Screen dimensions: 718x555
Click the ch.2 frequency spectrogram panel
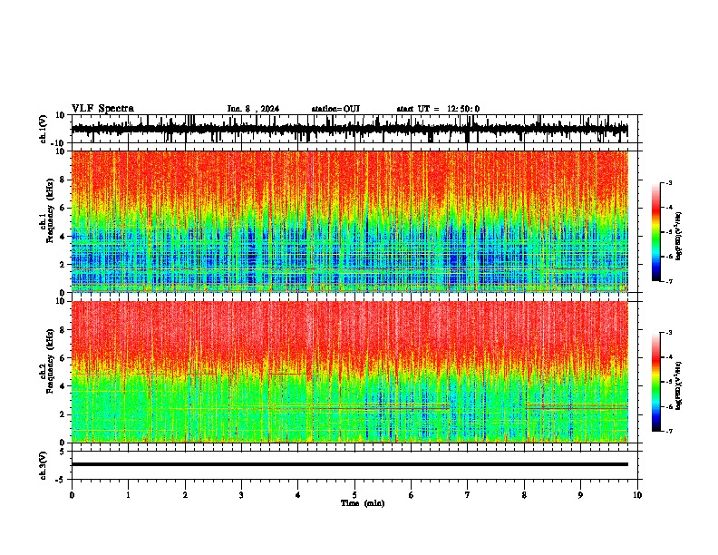click(x=350, y=372)
